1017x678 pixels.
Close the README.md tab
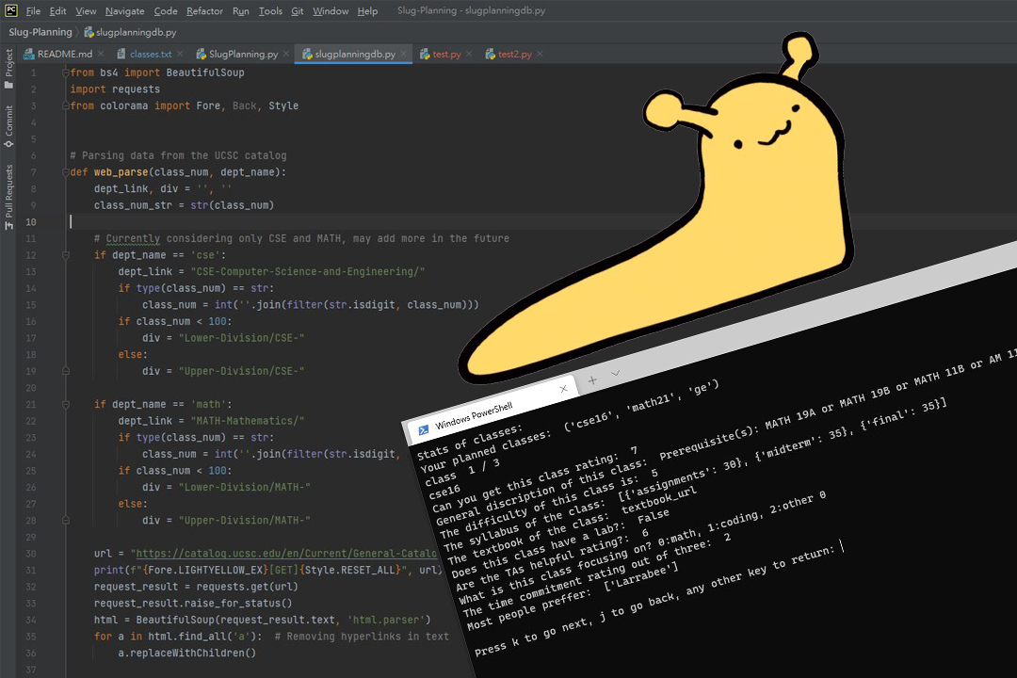click(x=101, y=54)
